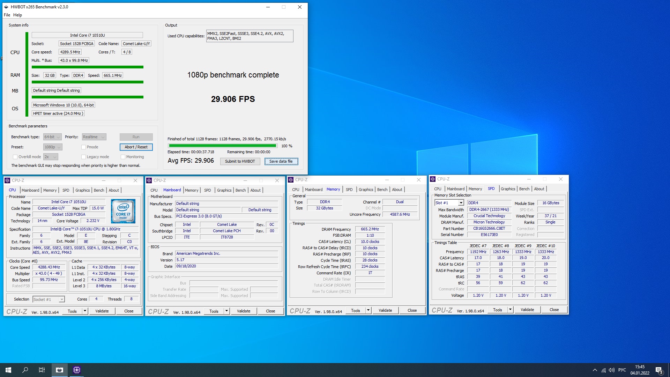Viewport: 670px width, 377px height.
Task: Open the Help menu in HWBOT
Action: coord(17,15)
